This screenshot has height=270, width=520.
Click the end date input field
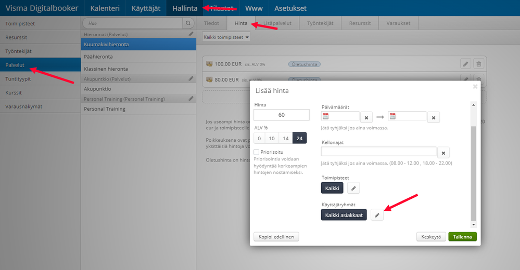[x=407, y=116]
